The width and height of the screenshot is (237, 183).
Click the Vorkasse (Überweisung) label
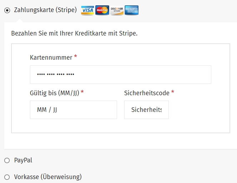click(48, 177)
